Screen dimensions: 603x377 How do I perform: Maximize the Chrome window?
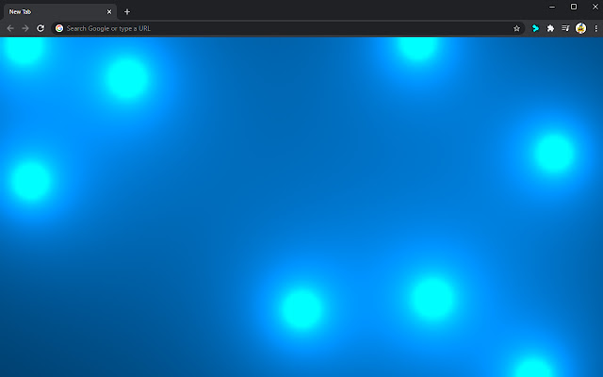coord(574,7)
